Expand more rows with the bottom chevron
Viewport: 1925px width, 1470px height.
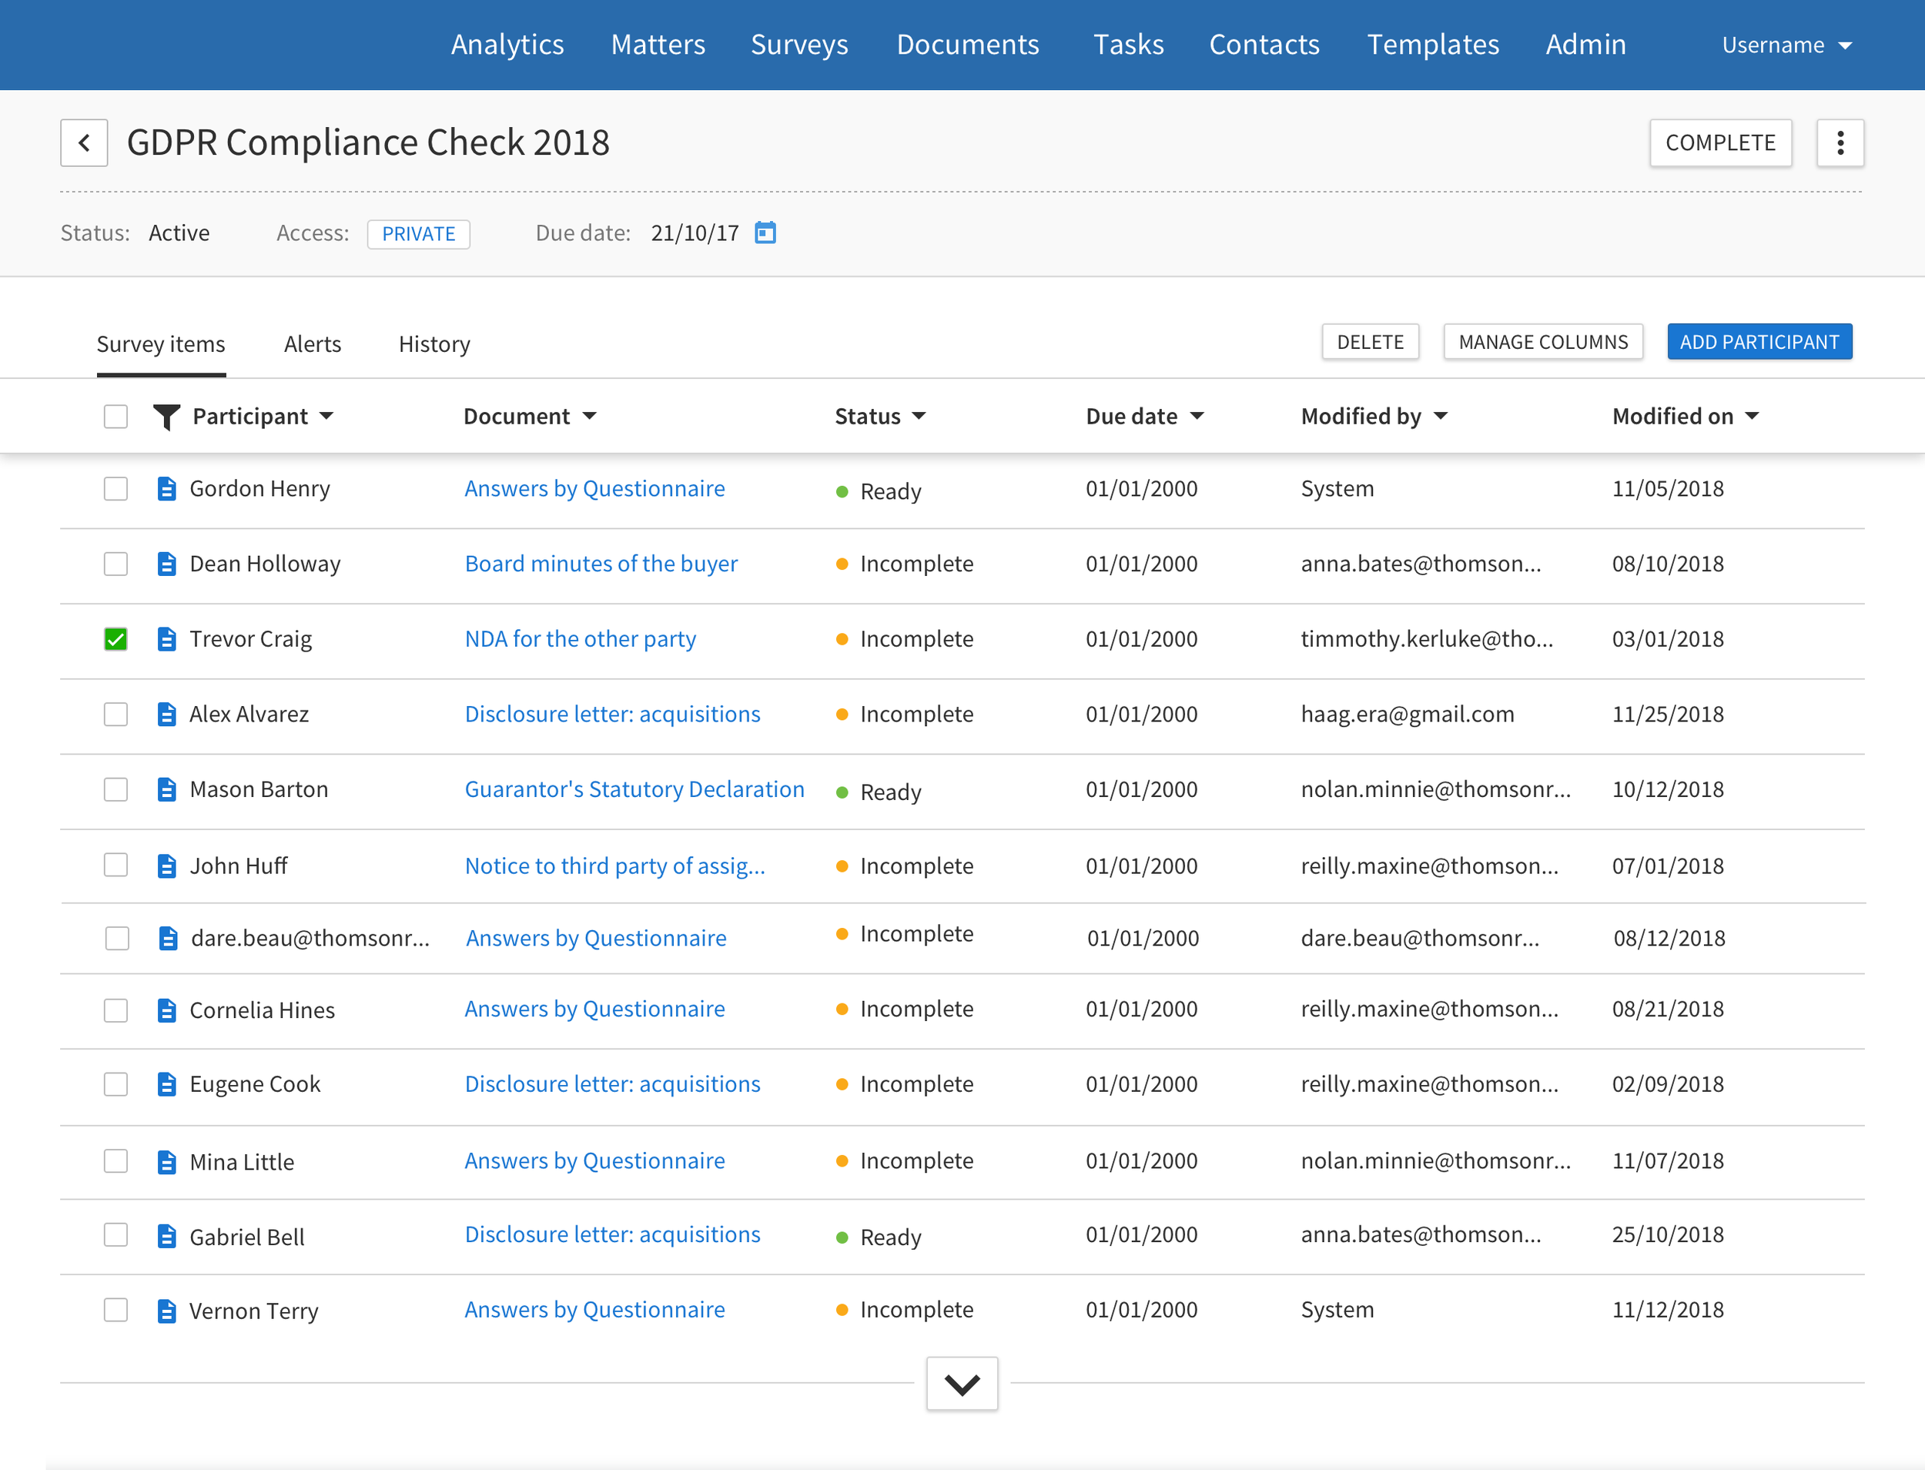point(962,1384)
